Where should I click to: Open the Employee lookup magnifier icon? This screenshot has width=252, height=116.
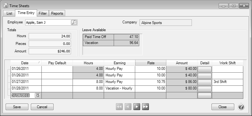(x=74, y=22)
